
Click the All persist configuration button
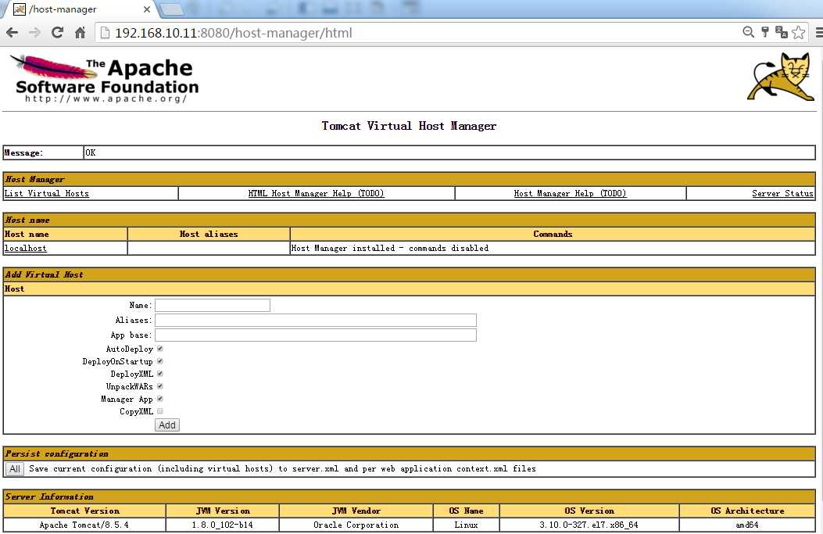point(15,469)
